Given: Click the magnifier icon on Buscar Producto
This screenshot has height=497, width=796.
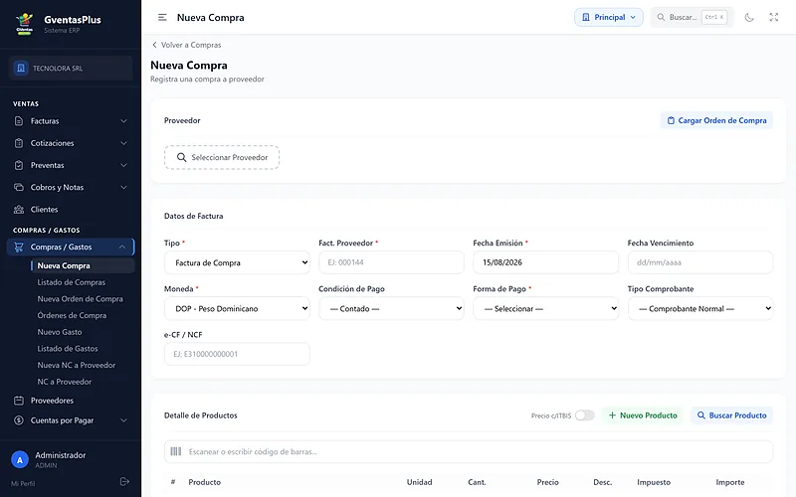Looking at the screenshot, I should 701,415.
